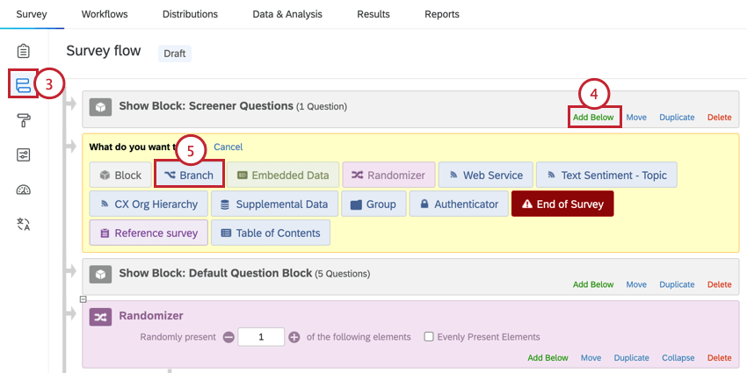Click the Screener Questions block cube icon
This screenshot has height=373, width=747.
click(102, 107)
